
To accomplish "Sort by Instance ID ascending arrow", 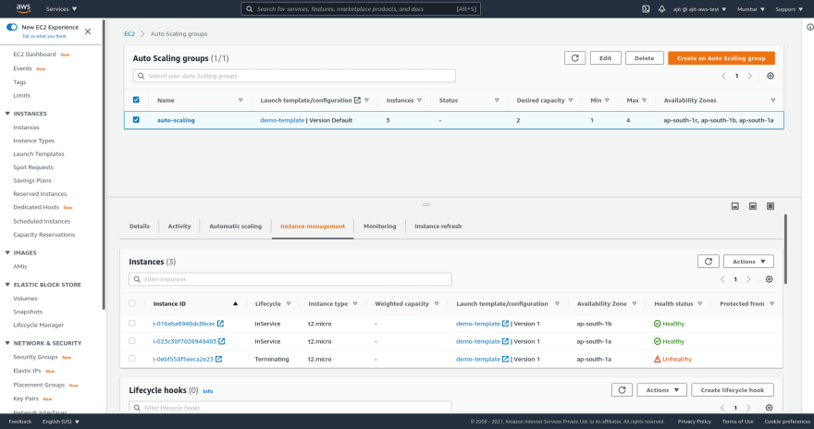I will pyautogui.click(x=235, y=303).
